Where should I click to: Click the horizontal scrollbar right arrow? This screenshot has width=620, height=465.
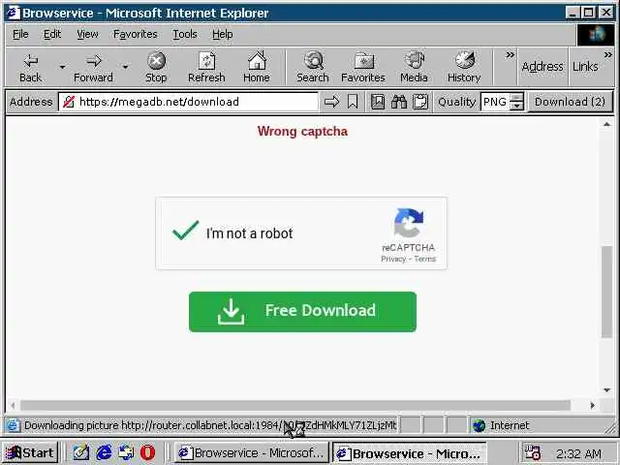click(592, 405)
